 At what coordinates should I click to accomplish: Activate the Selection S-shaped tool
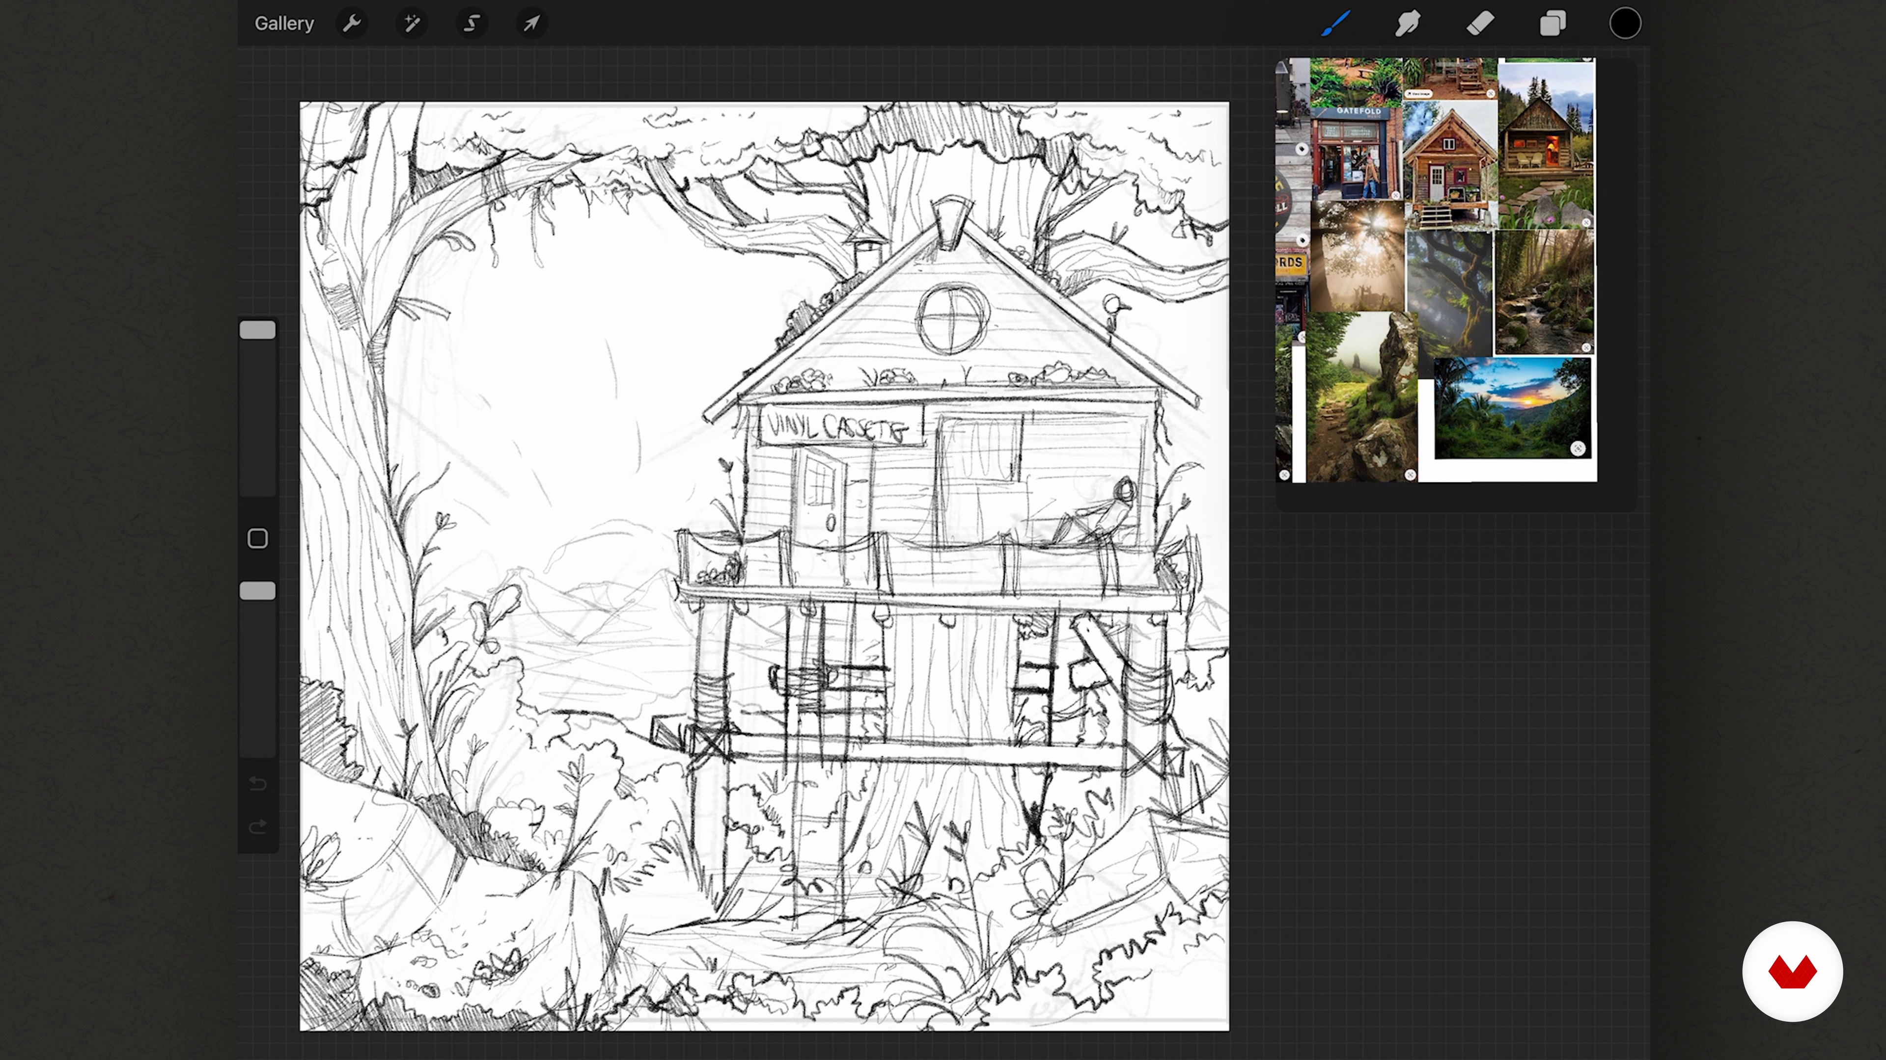click(x=472, y=24)
